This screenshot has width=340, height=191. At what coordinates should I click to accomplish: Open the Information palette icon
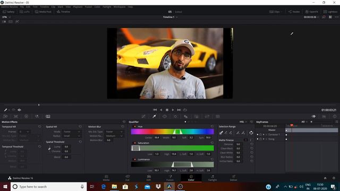point(335,117)
